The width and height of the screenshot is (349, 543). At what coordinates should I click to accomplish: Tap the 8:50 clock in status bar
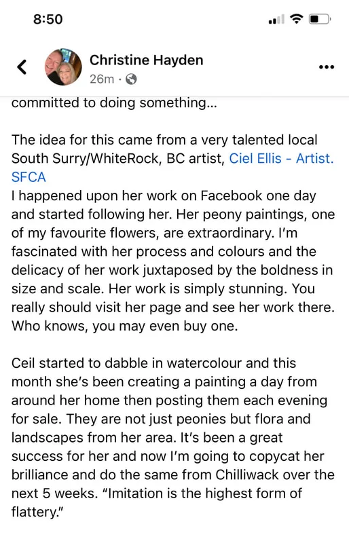tap(48, 19)
